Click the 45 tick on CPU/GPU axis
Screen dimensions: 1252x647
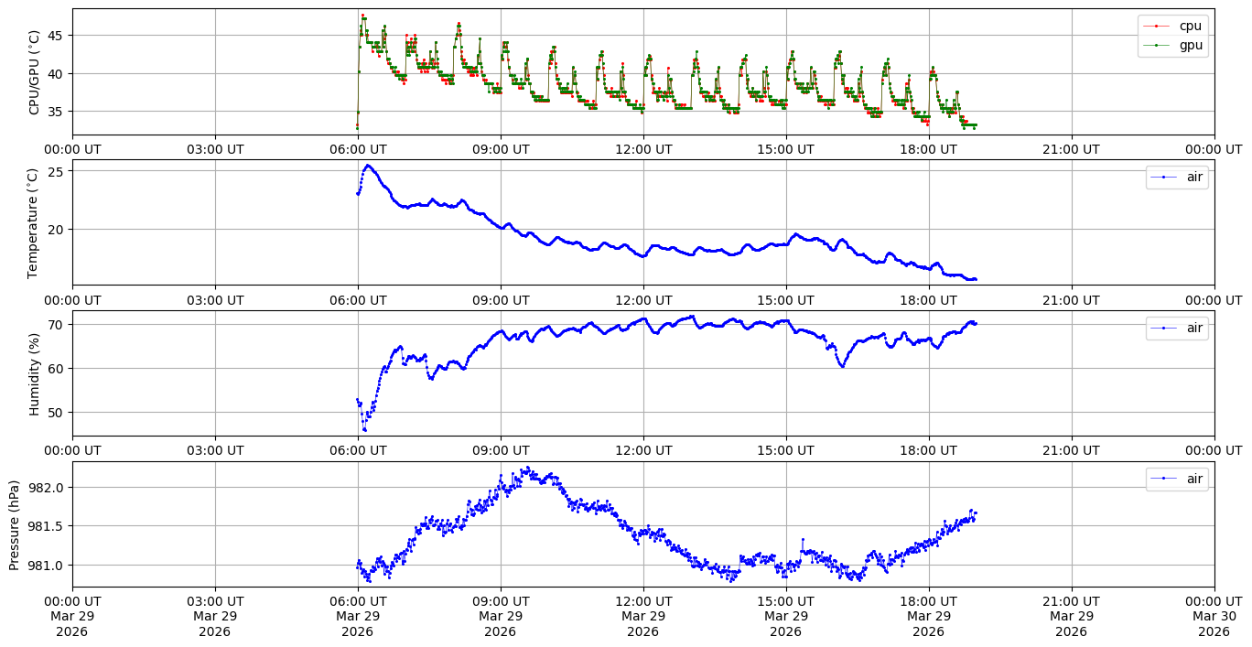pos(57,36)
